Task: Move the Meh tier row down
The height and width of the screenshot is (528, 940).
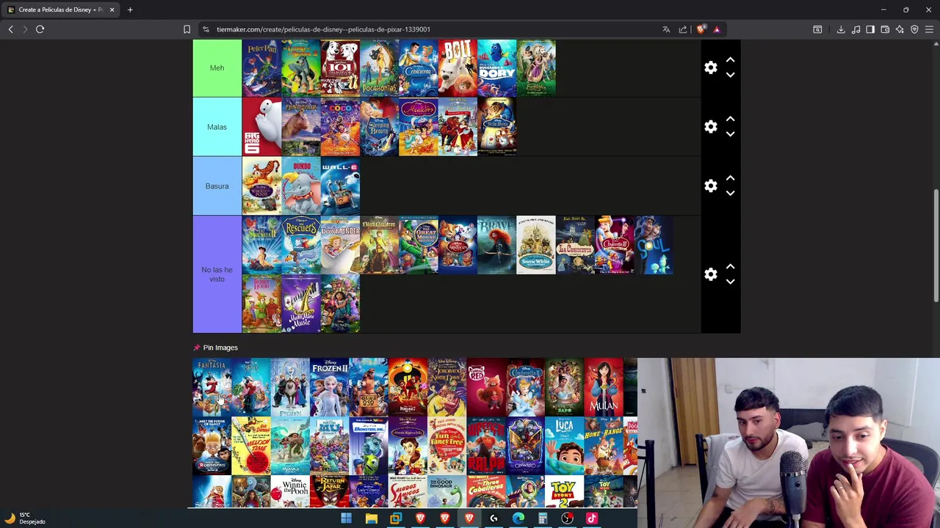Action: pyautogui.click(x=730, y=75)
